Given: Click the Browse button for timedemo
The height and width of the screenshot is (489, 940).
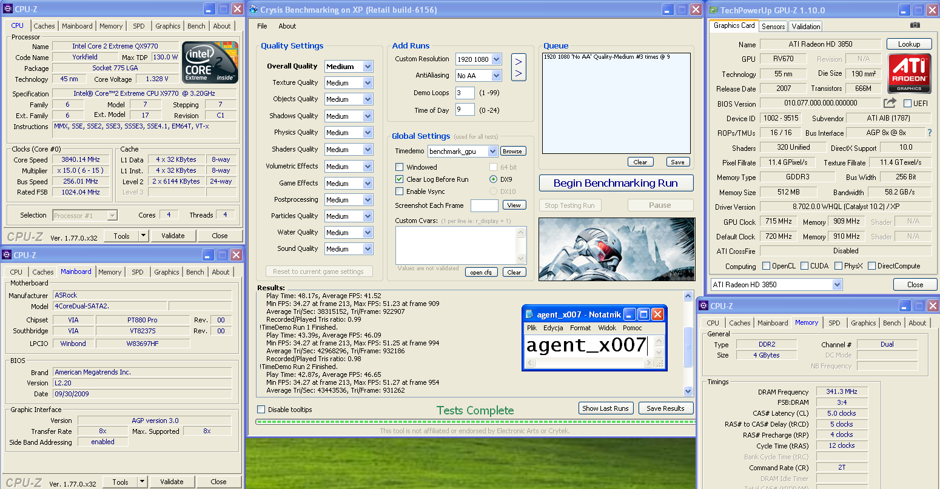Looking at the screenshot, I should (x=512, y=151).
